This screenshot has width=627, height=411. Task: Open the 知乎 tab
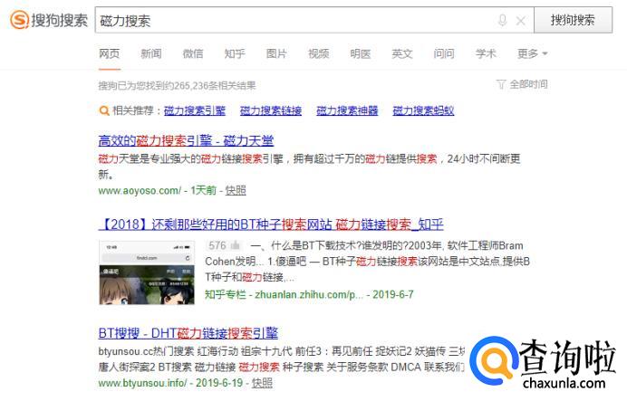point(235,53)
